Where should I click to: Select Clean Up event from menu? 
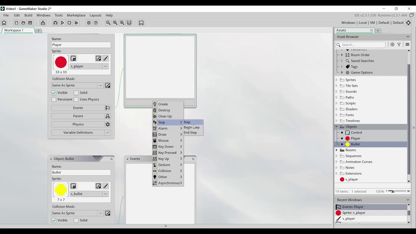coord(168,116)
